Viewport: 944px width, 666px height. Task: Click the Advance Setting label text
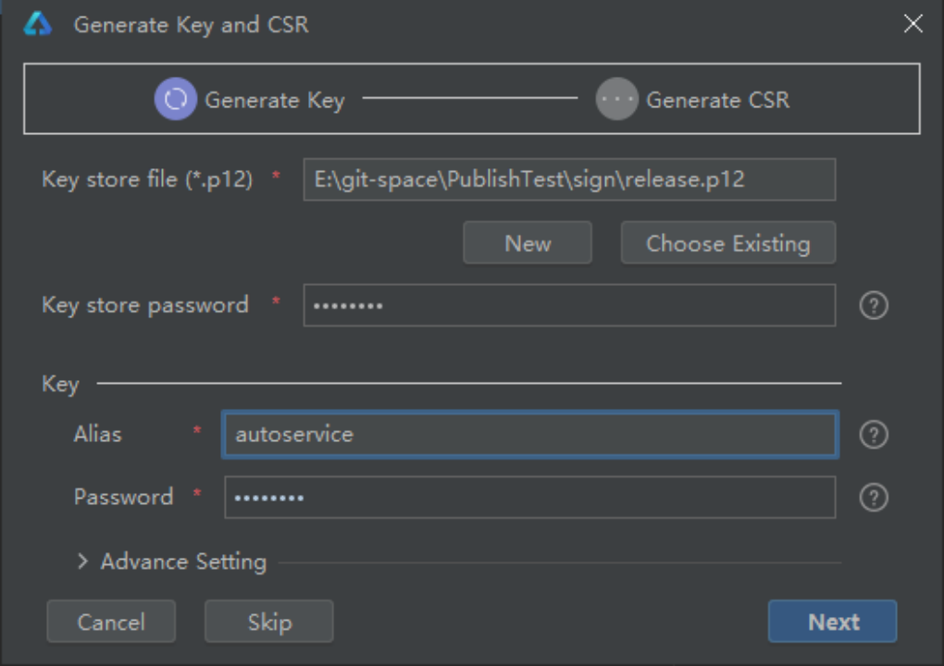pos(183,561)
